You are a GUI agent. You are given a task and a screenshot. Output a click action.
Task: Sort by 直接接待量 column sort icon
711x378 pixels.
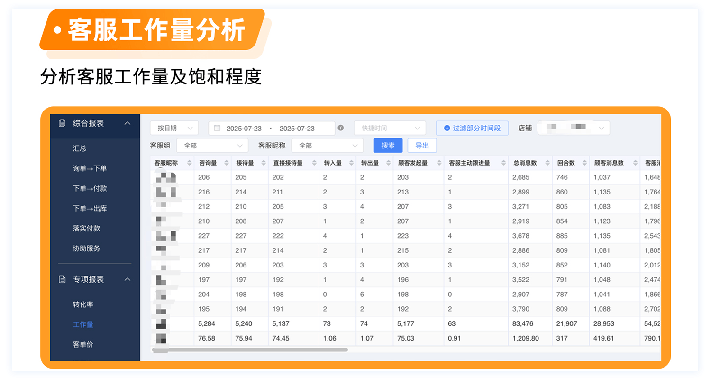click(x=313, y=163)
